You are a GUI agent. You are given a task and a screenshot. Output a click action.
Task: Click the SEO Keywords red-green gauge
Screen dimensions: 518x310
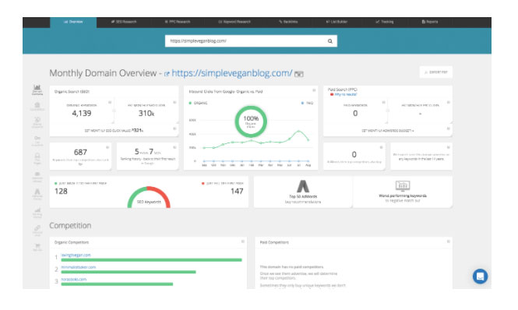pyautogui.click(x=149, y=197)
